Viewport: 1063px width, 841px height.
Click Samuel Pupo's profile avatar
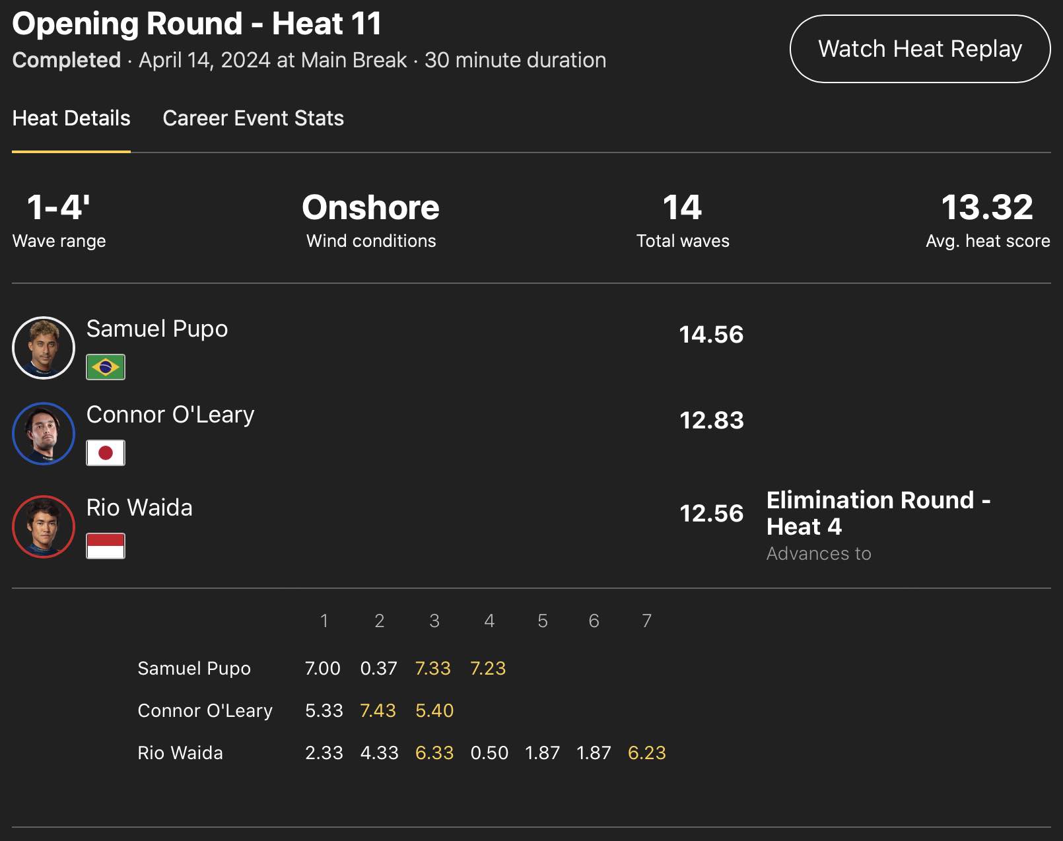tap(44, 348)
